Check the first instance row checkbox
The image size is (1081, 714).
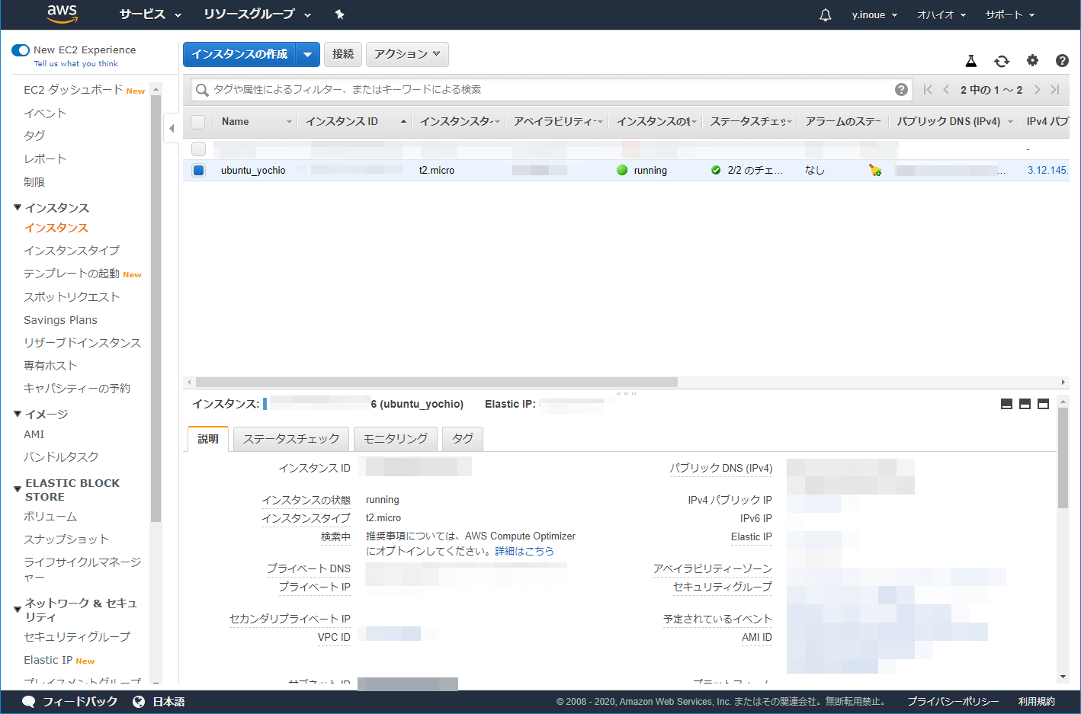point(198,149)
